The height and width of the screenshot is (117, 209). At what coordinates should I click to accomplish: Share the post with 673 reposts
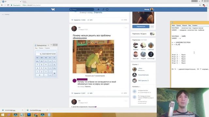(x=90, y=20)
